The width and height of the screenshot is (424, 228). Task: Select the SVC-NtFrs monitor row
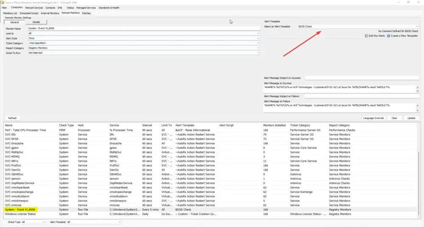pos(210,161)
